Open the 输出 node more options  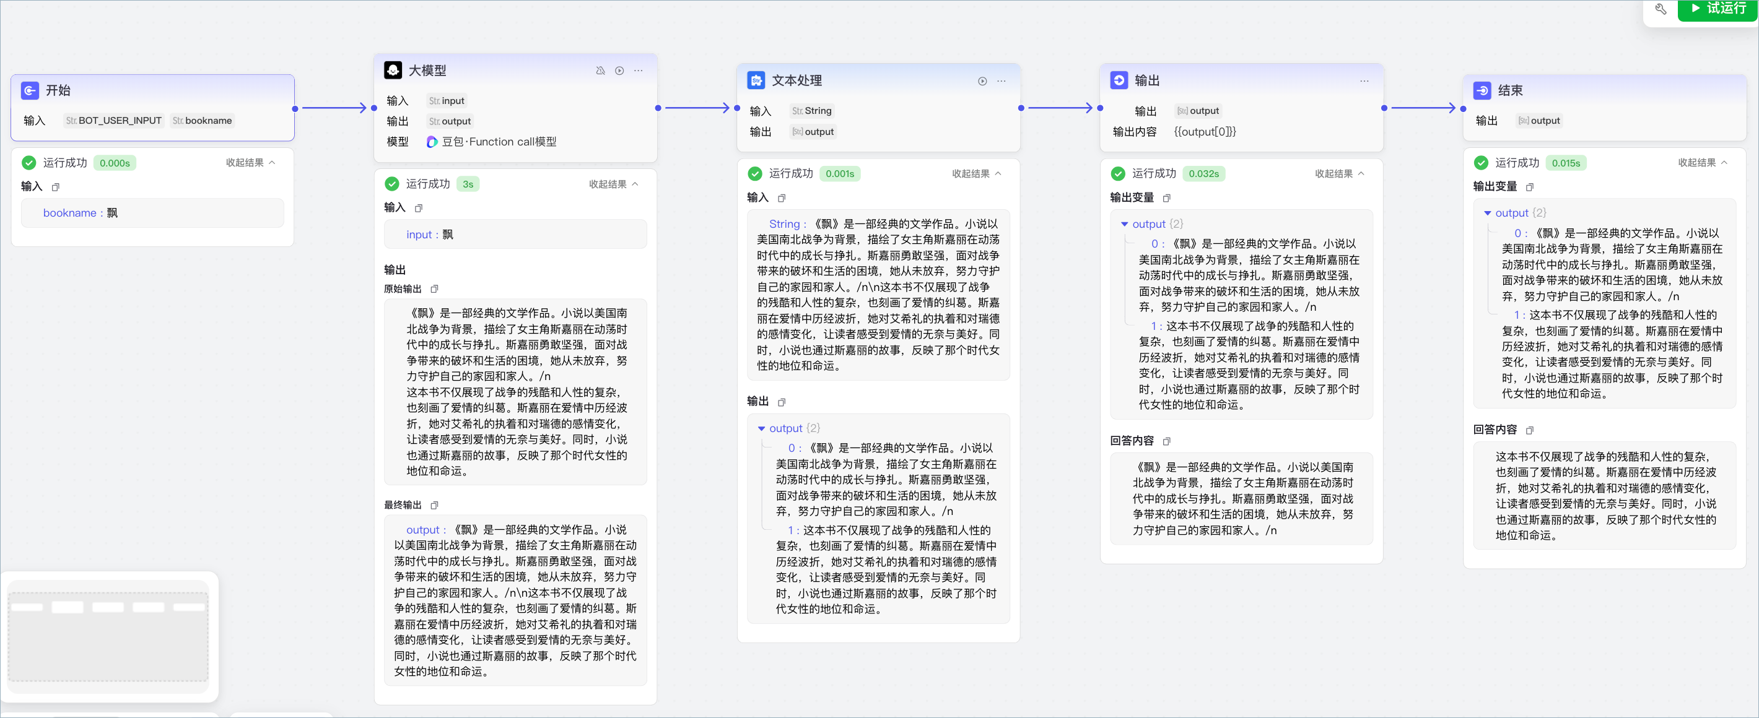point(1364,80)
